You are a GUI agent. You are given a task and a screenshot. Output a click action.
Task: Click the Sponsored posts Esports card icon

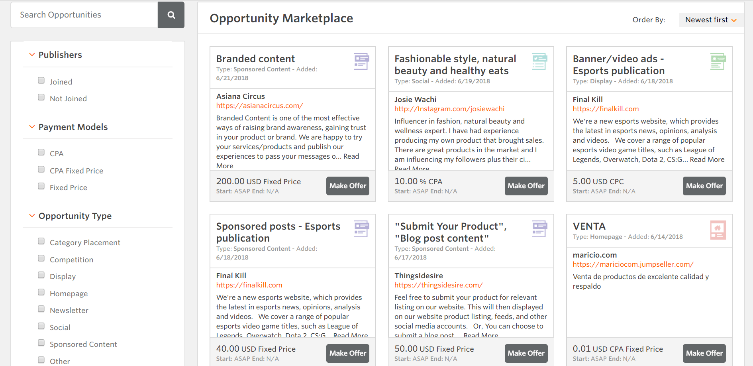tap(361, 229)
